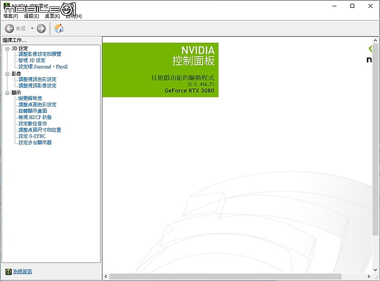Click the vertical scrollbar up arrow
This screenshot has height=281, width=380.
pyautogui.click(x=375, y=41)
